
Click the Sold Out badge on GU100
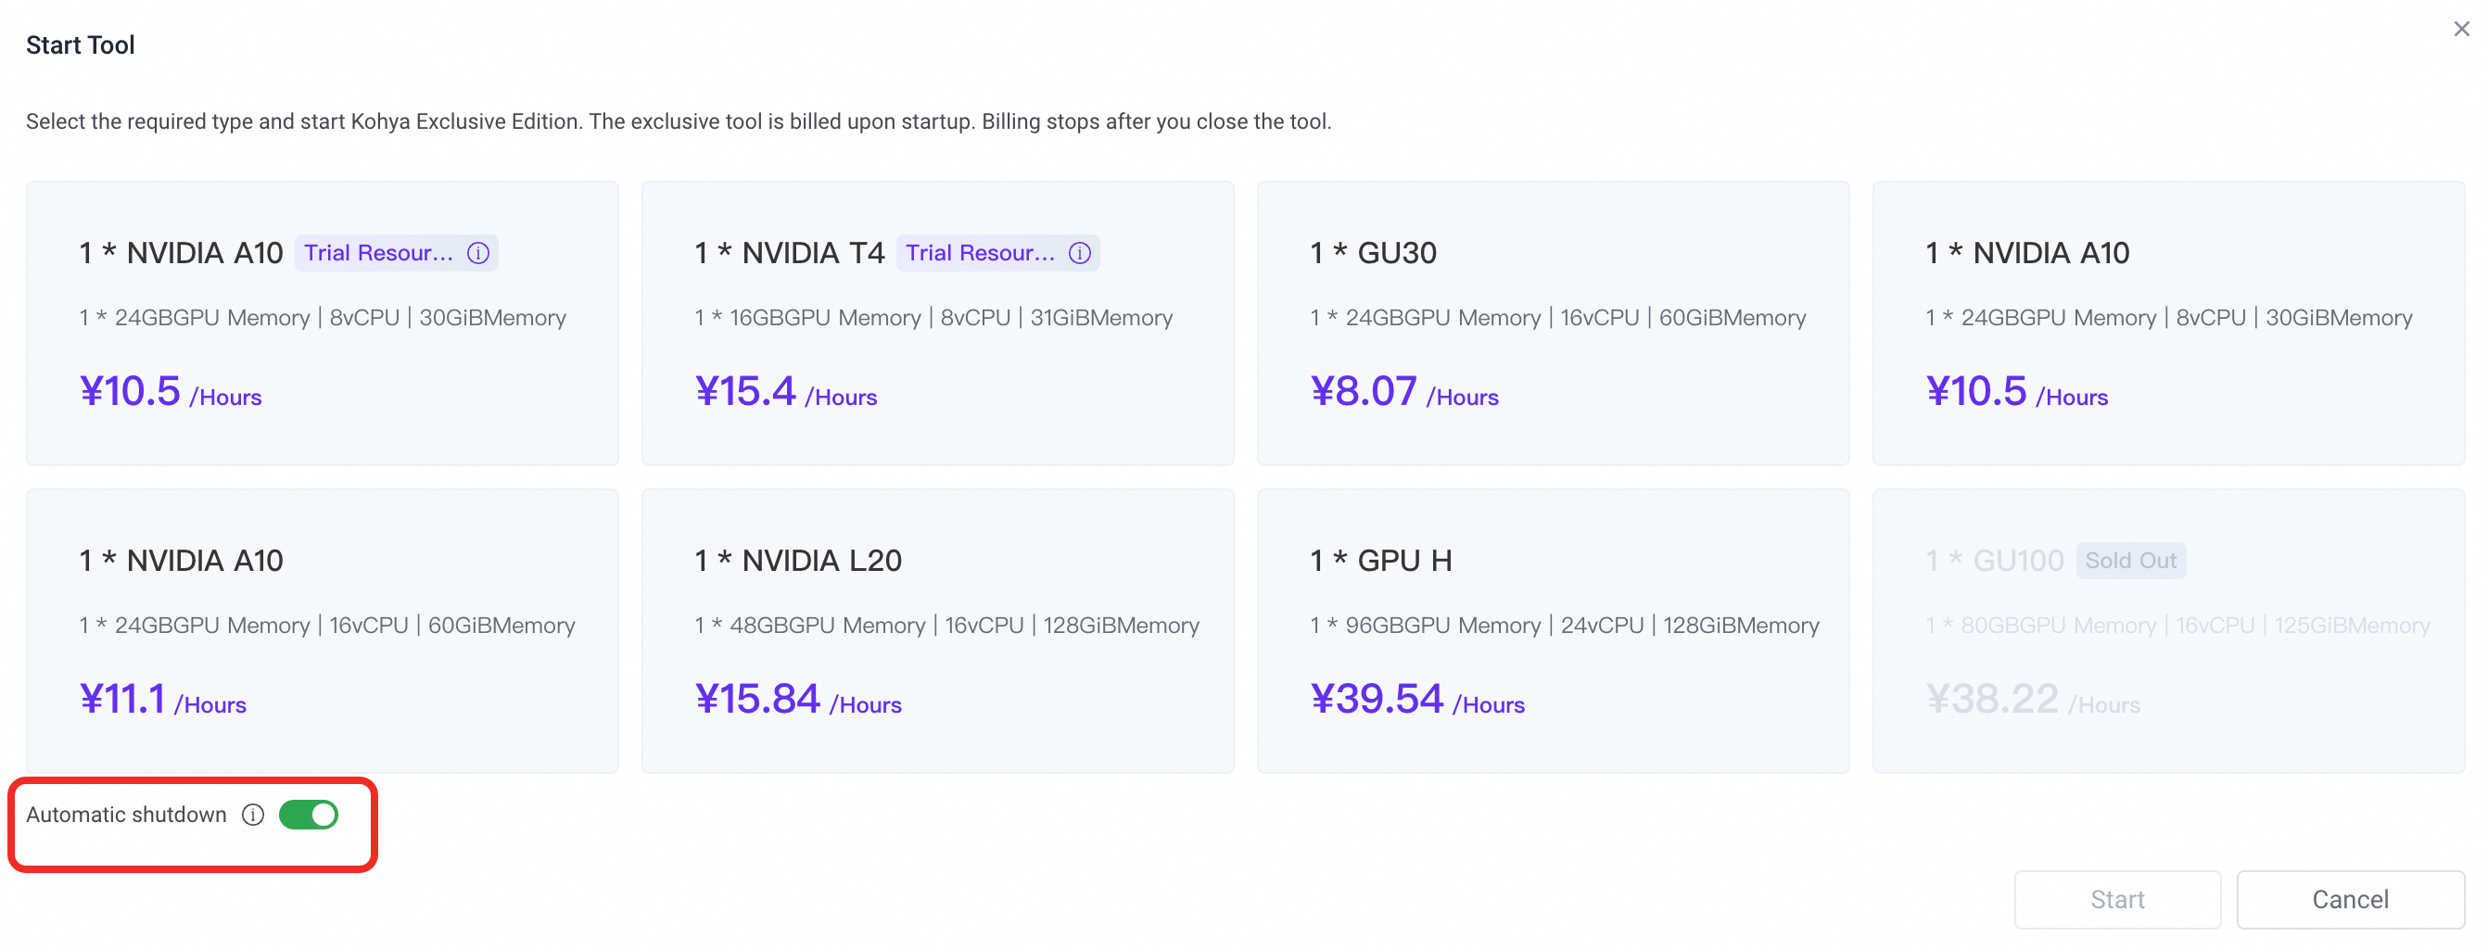pyautogui.click(x=2129, y=560)
